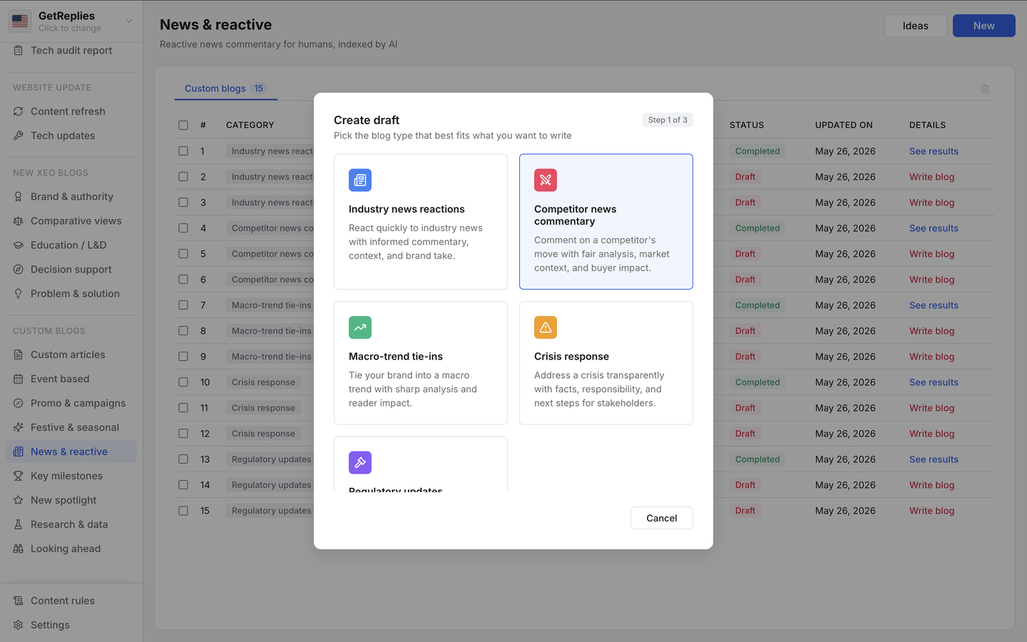
Task: Click the Event based calendar icon
Action: point(19,379)
